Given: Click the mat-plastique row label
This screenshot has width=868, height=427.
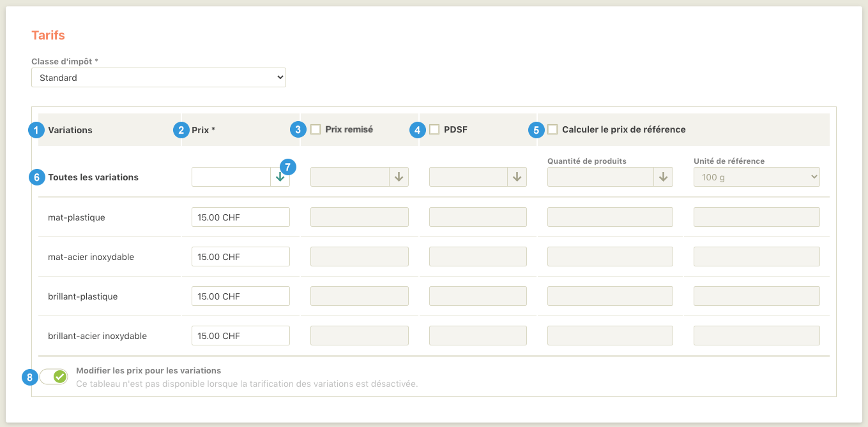Looking at the screenshot, I should click(x=77, y=217).
